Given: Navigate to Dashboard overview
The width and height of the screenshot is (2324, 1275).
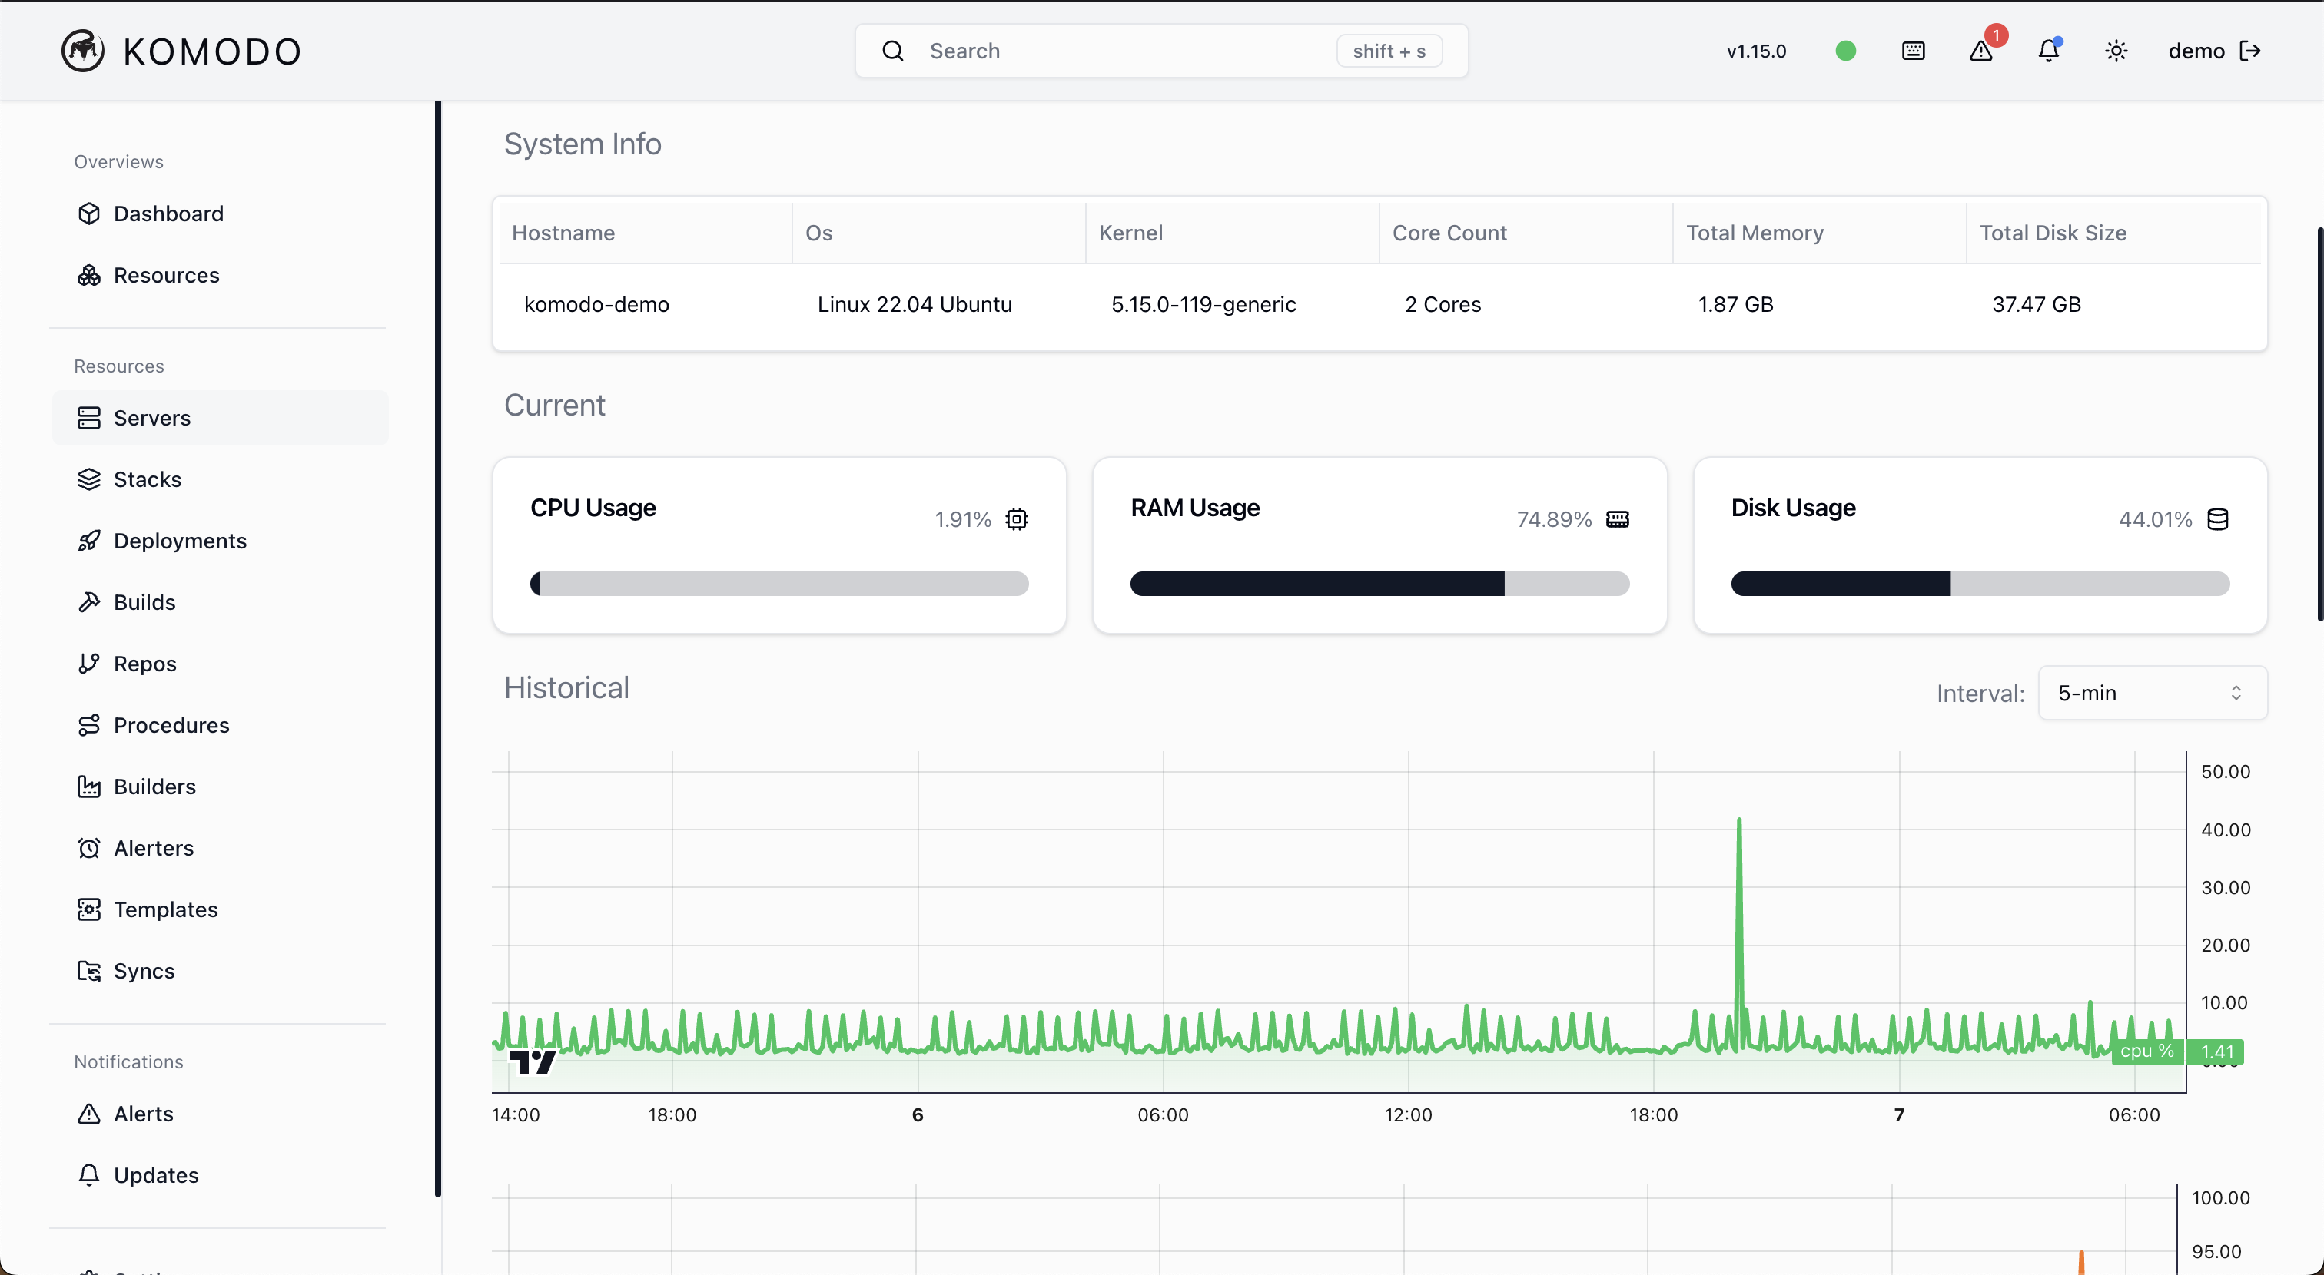Looking at the screenshot, I should (x=168, y=214).
